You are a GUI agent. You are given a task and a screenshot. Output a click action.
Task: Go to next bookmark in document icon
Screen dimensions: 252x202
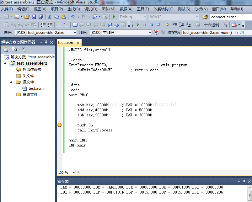(116, 25)
